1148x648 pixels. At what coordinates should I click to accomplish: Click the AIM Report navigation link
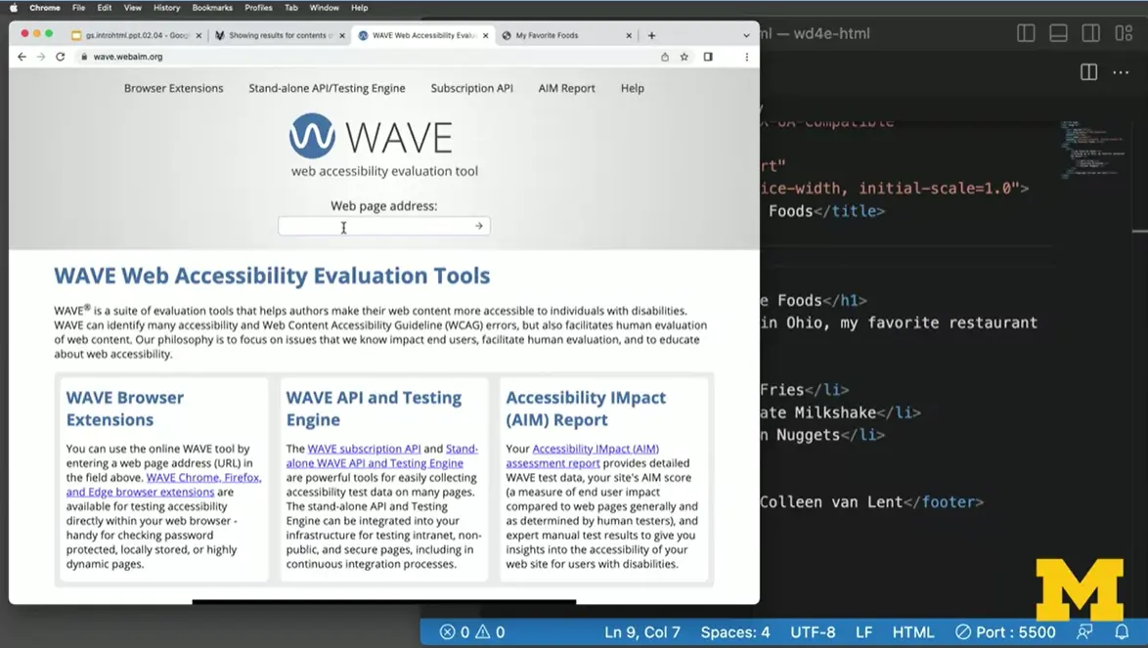tap(566, 88)
